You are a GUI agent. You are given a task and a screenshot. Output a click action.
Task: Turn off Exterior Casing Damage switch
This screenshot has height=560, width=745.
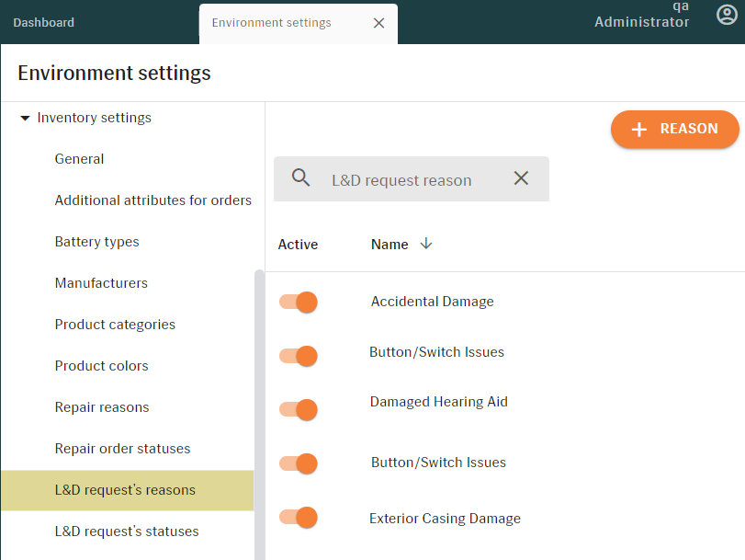point(299,517)
